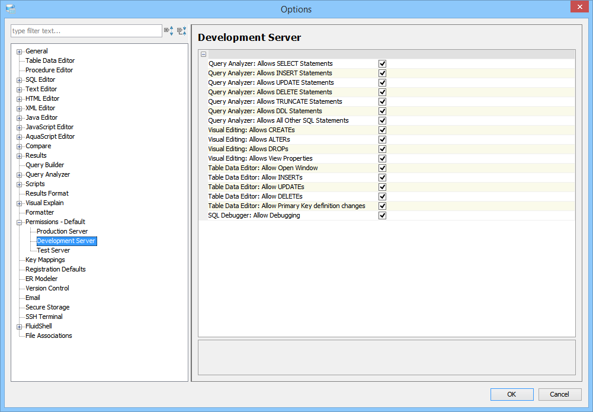The image size is (593, 412).
Task: Select Procedure Editor in the tree
Action: coord(49,70)
